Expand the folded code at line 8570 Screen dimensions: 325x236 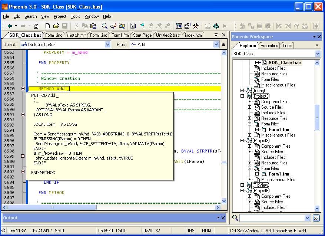click(x=23, y=89)
